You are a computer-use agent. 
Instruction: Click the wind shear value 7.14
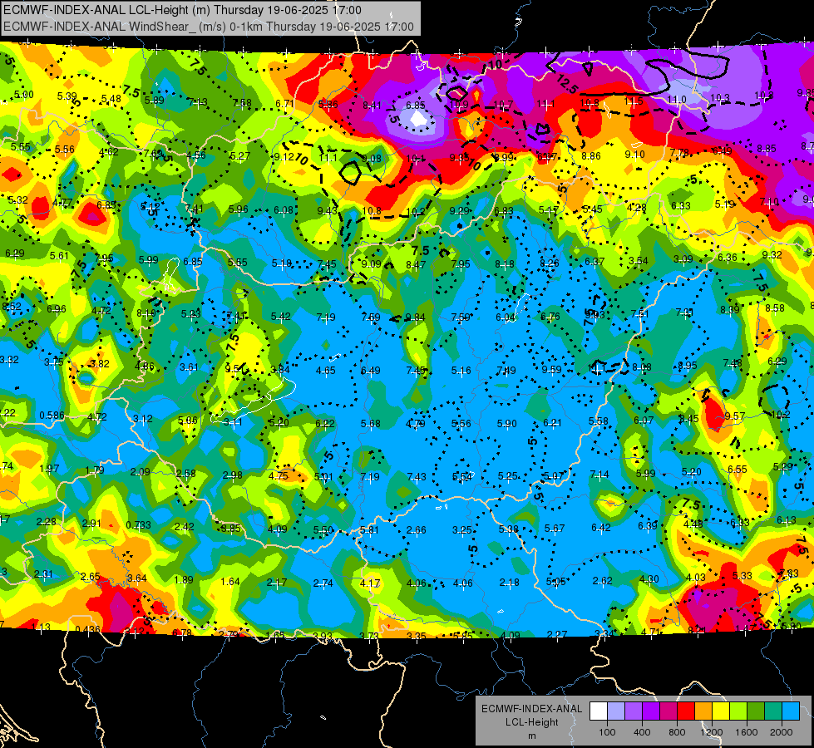pyautogui.click(x=599, y=475)
